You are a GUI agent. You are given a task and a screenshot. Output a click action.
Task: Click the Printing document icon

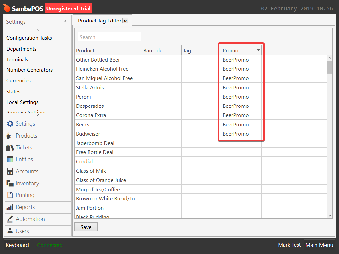(10, 195)
